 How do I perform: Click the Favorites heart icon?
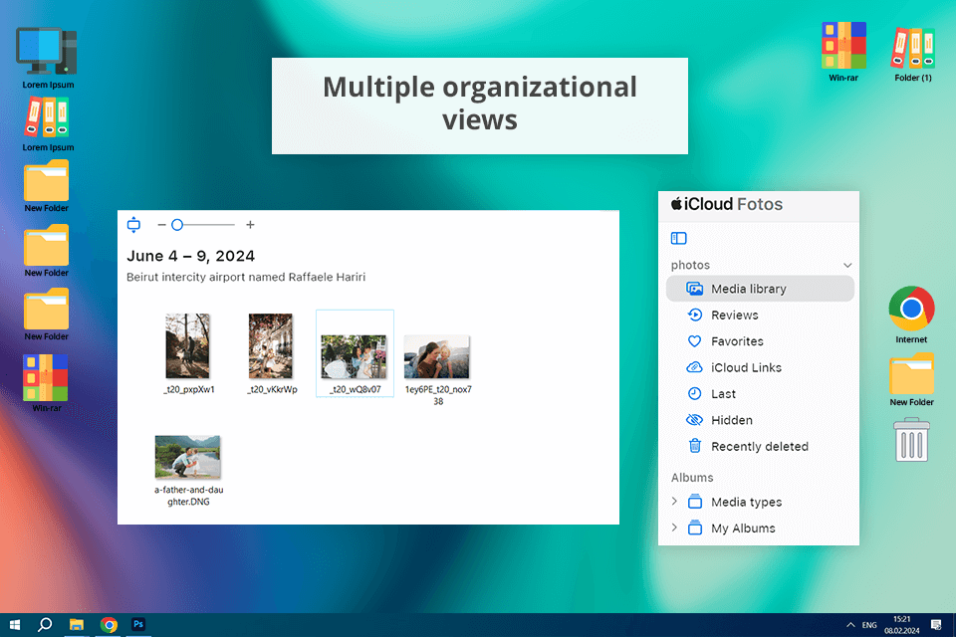[694, 341]
